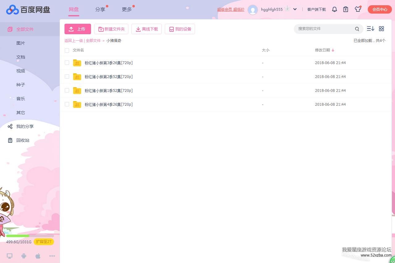Click folder icon of 粉红猪小妹第3季26集
The width and height of the screenshot is (395, 263).
tap(77, 63)
